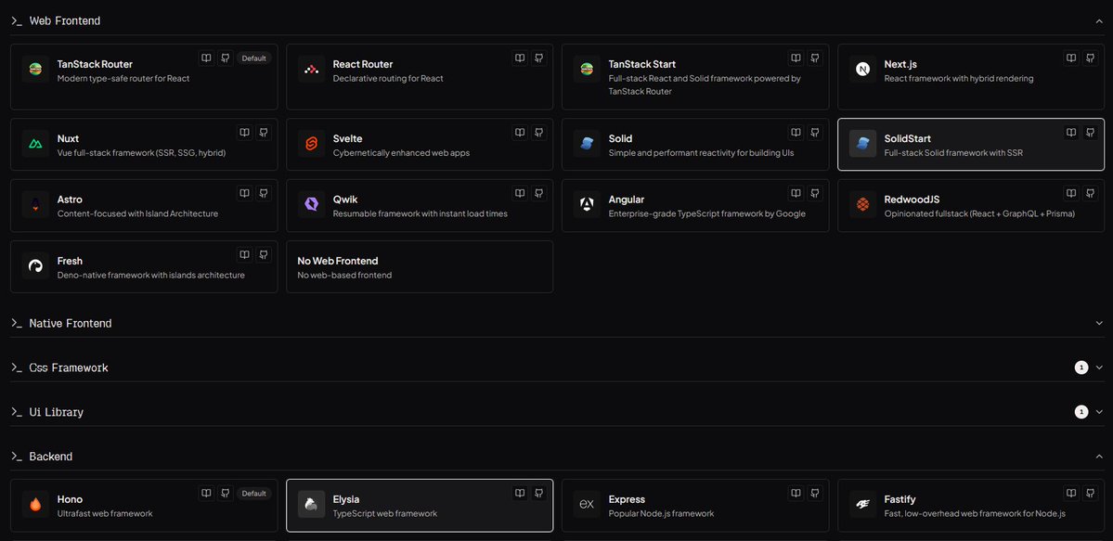This screenshot has height=541, width=1113.
Task: Select TanStack Router as web frontend
Action: pos(144,77)
